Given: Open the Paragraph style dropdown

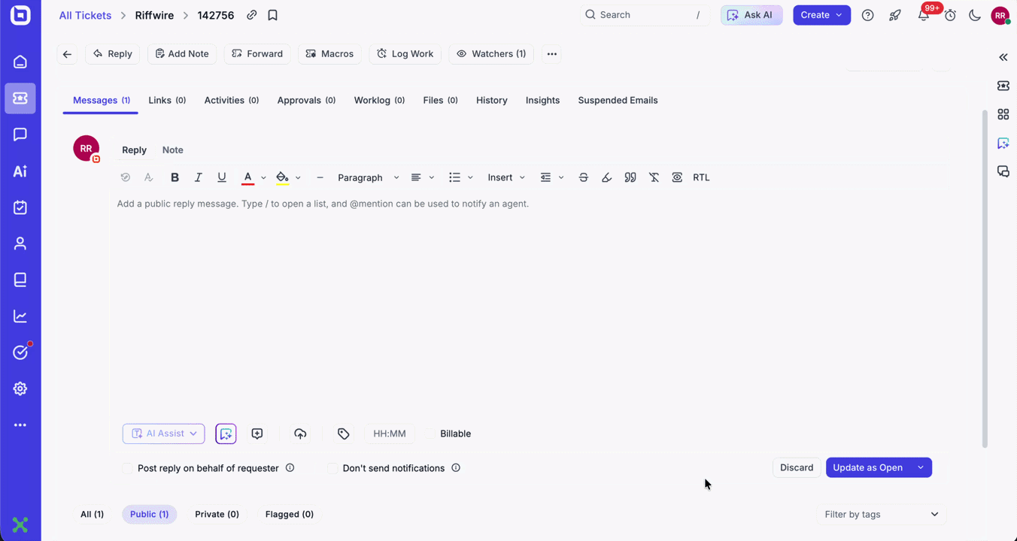Looking at the screenshot, I should pyautogui.click(x=367, y=177).
